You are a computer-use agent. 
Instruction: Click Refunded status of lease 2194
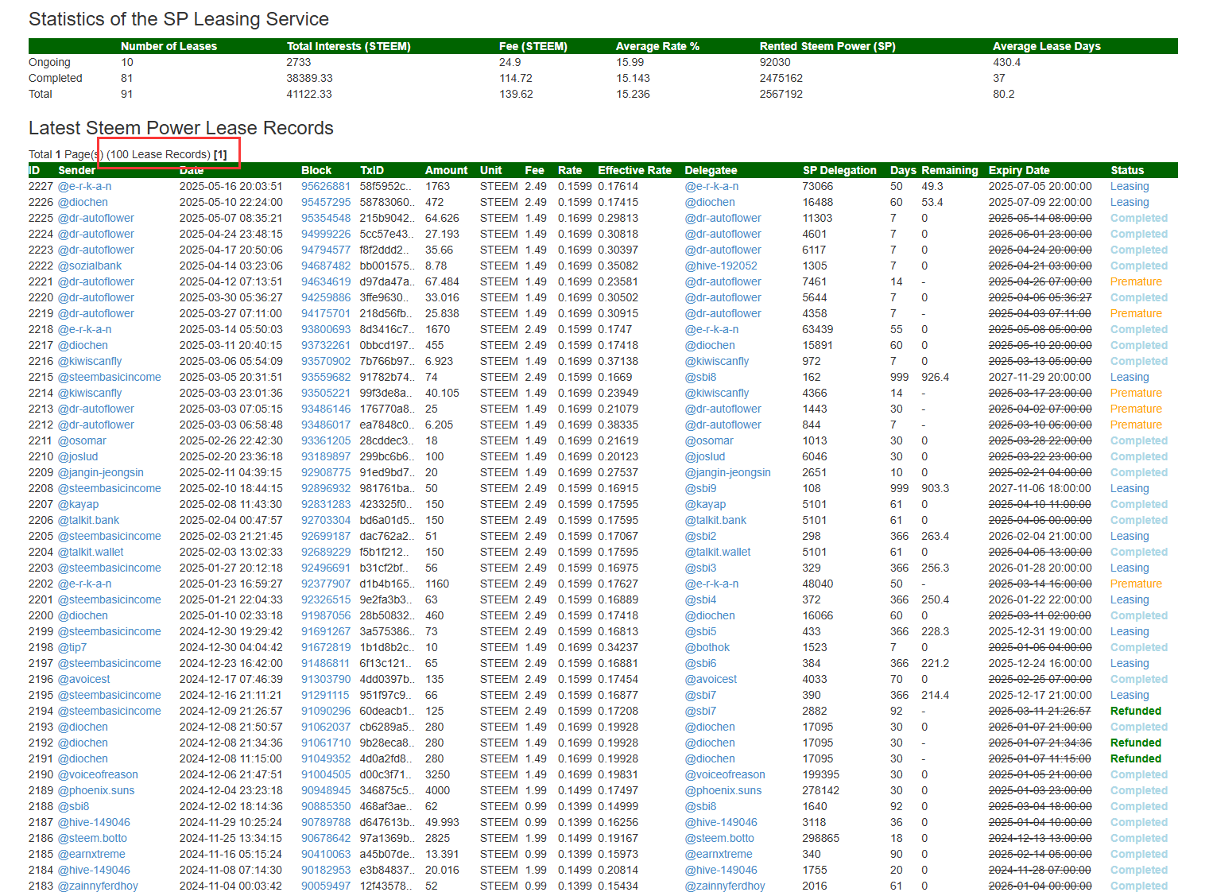pos(1136,711)
